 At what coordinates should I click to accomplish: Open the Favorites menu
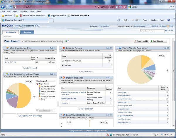(23, 11)
